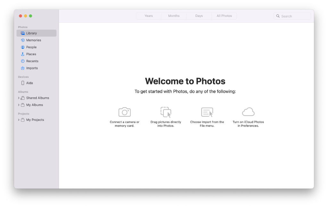Click the Import from File menu icon
The height and width of the screenshot is (207, 328).
[207, 112]
